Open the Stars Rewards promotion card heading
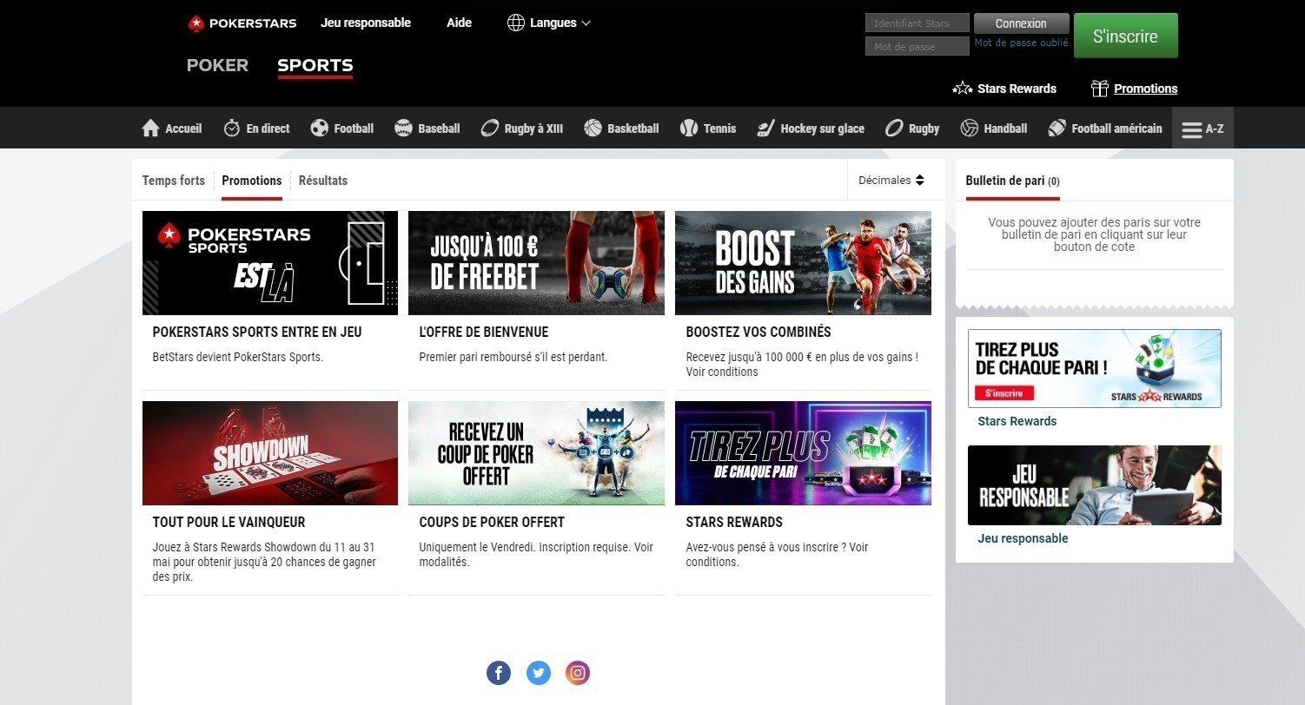 (x=734, y=522)
